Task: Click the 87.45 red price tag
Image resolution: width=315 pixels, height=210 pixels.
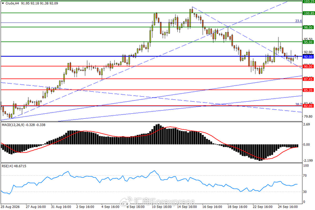Action: pos(308,79)
